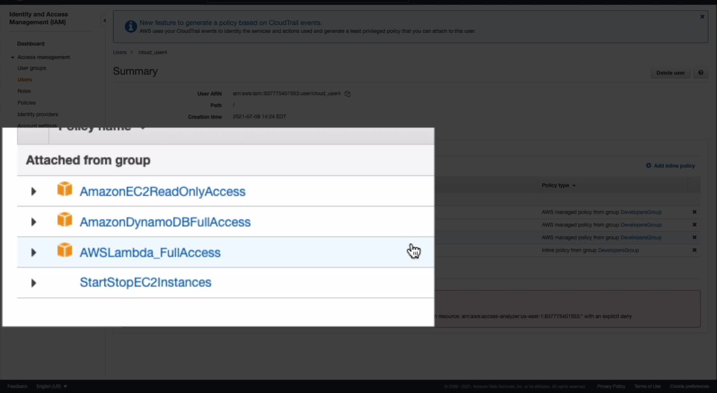Screen dimensions: 717x393
Task: Click the help question mark icon
Action: [x=701, y=73]
